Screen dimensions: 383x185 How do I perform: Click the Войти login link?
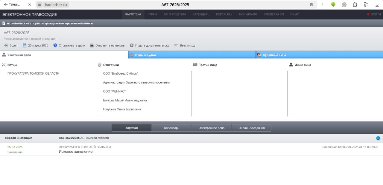click(x=376, y=14)
